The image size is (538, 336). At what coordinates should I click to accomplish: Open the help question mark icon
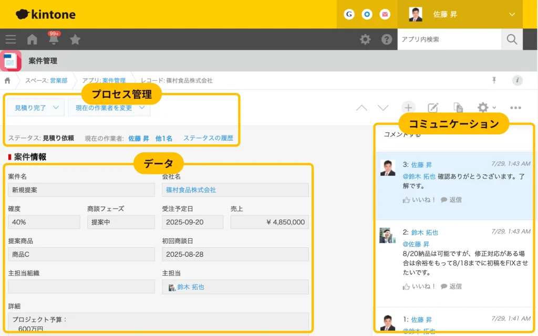tap(387, 39)
